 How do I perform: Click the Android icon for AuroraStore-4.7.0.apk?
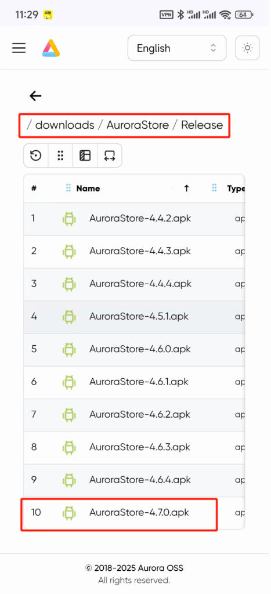coord(69,513)
